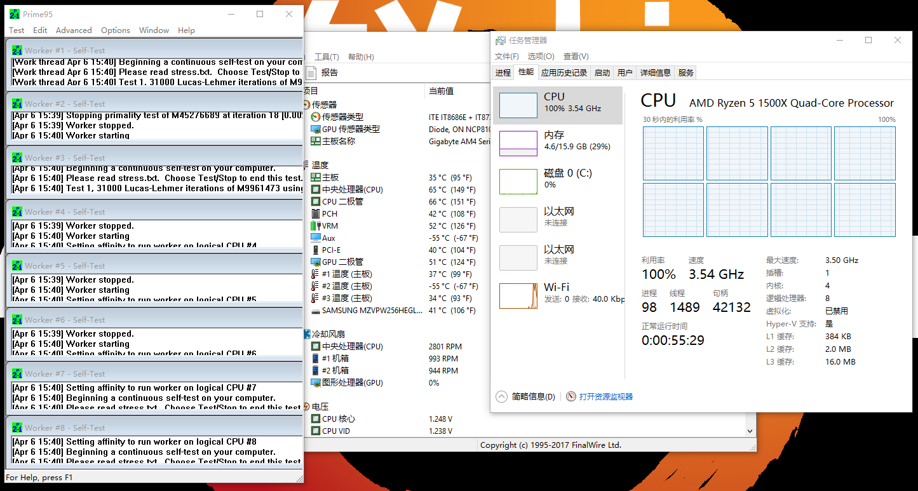Select the GPU 传感器类型 row icon

pos(316,129)
